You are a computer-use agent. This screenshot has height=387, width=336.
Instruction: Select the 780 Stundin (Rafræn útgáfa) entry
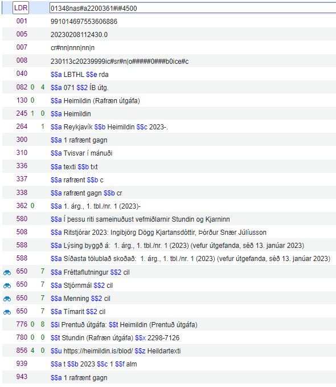pyautogui.click(x=115, y=337)
